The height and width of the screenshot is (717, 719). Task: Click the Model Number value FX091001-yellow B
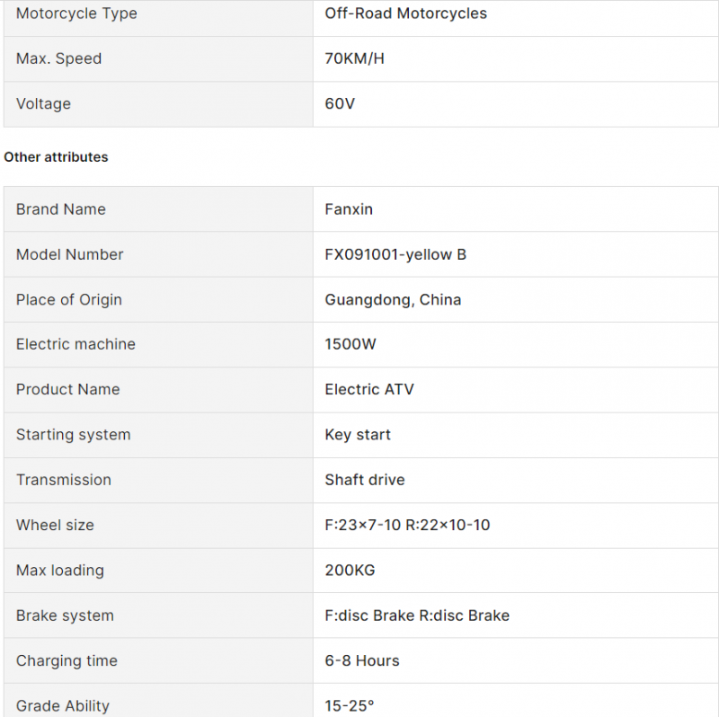click(x=395, y=254)
